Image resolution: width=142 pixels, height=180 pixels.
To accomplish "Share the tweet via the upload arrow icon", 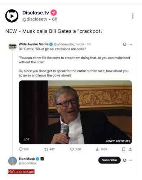I will click(130, 149).
